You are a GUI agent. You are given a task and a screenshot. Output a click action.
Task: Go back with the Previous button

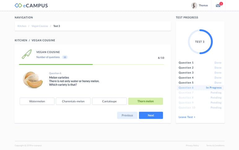tap(127, 115)
